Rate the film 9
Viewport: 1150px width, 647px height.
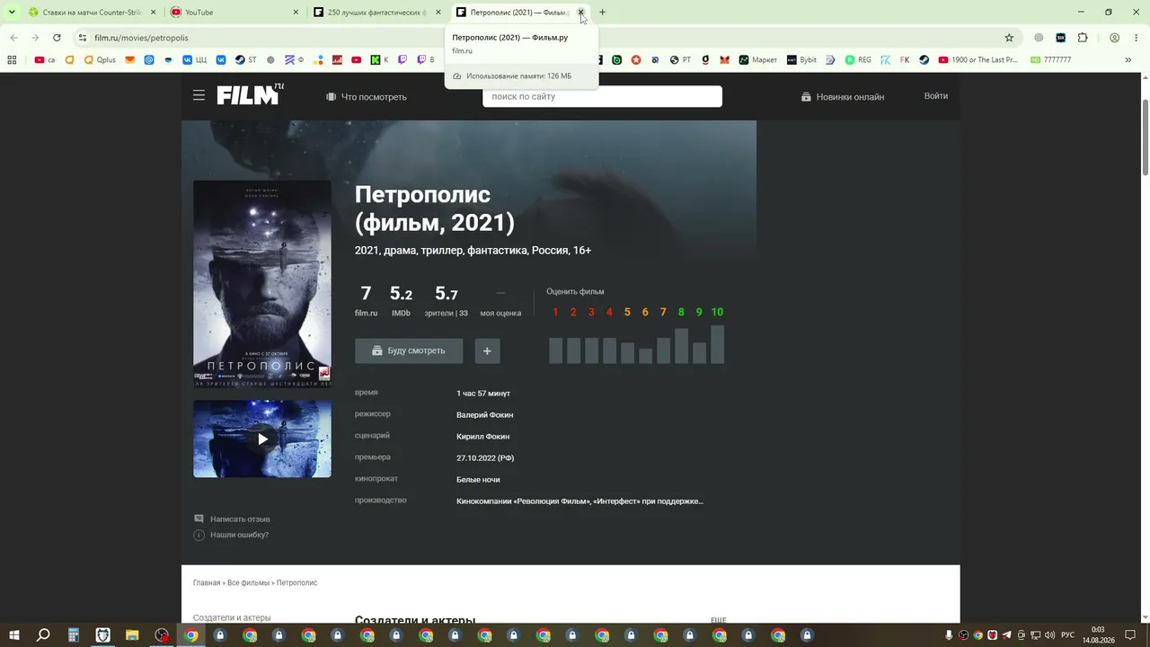[x=699, y=312]
